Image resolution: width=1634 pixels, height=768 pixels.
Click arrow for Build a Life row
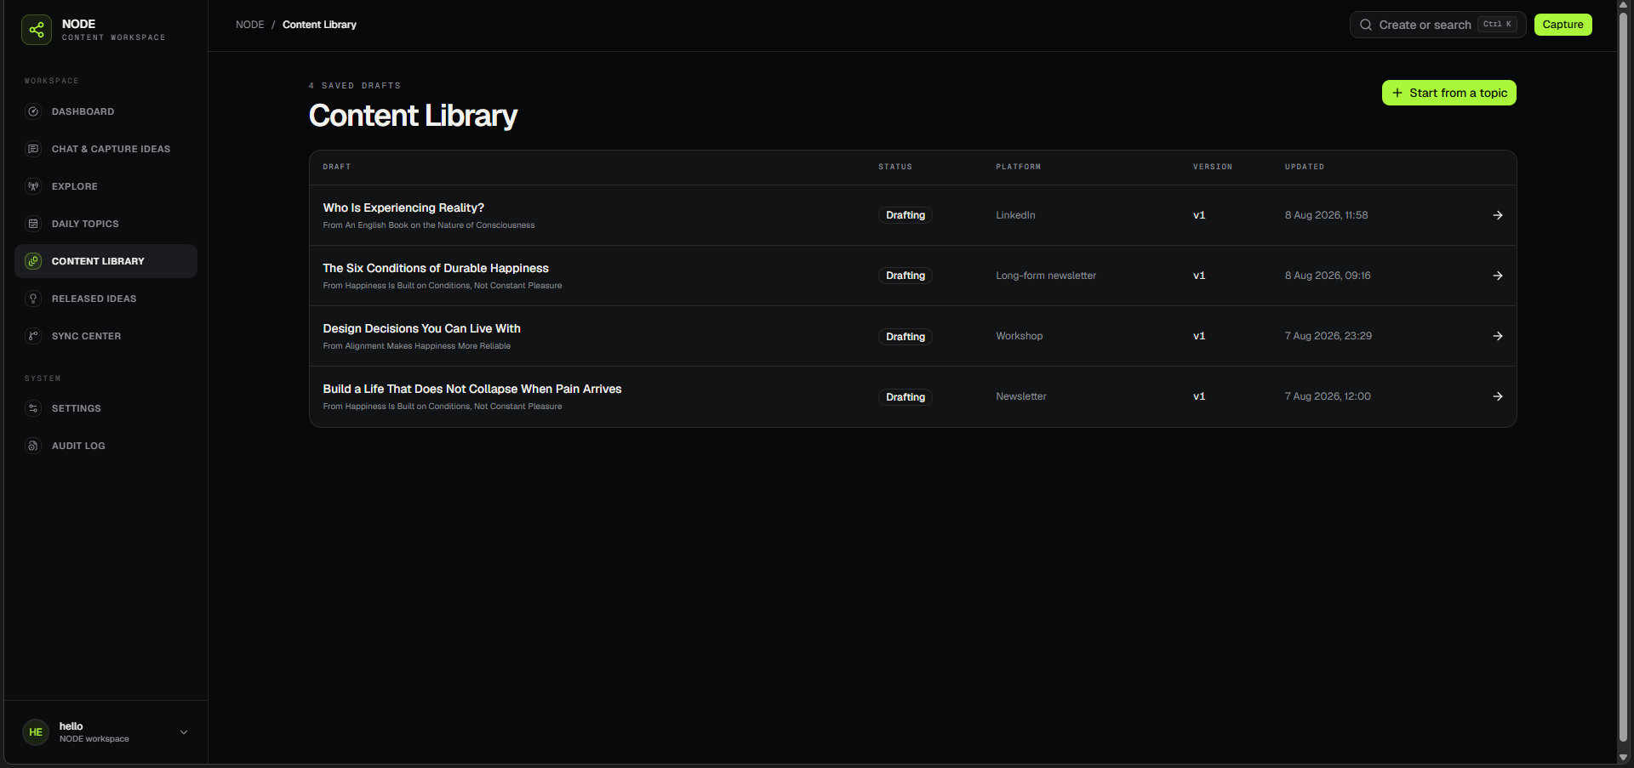point(1498,396)
